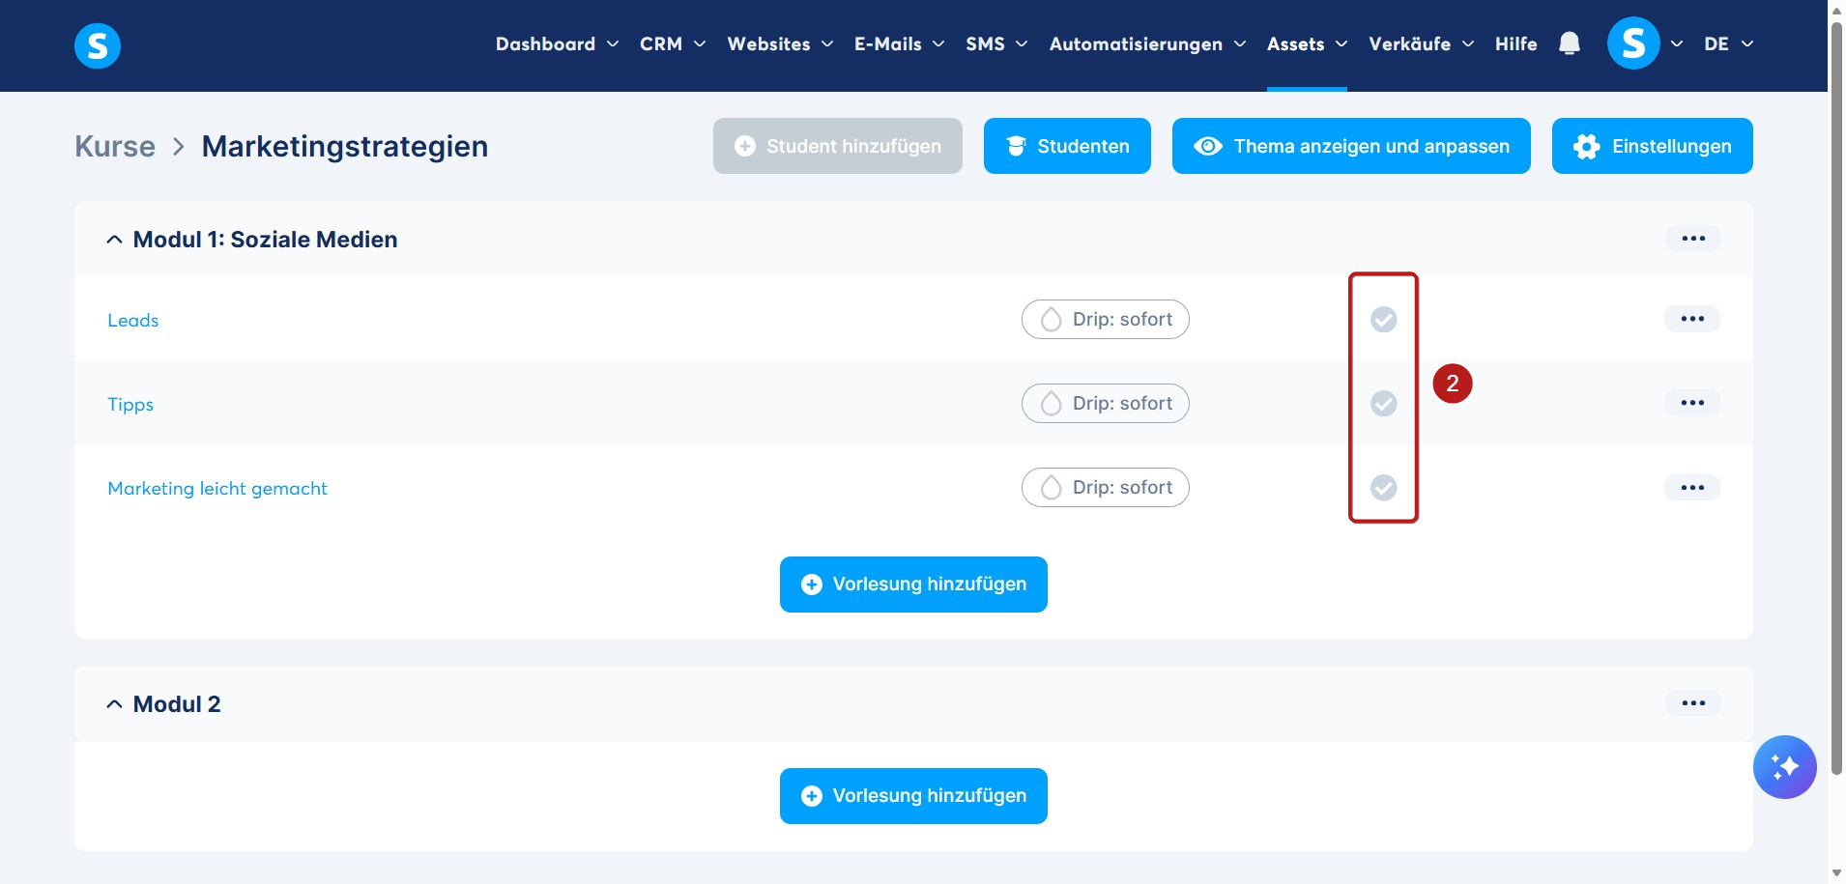Open the Automatisierungen menu
This screenshot has height=884, width=1846.
pos(1147,43)
